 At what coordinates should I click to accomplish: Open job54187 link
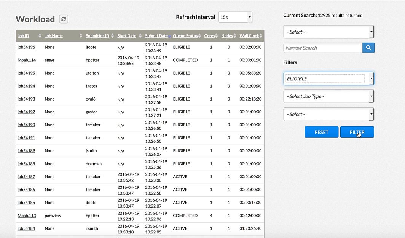click(x=26, y=176)
